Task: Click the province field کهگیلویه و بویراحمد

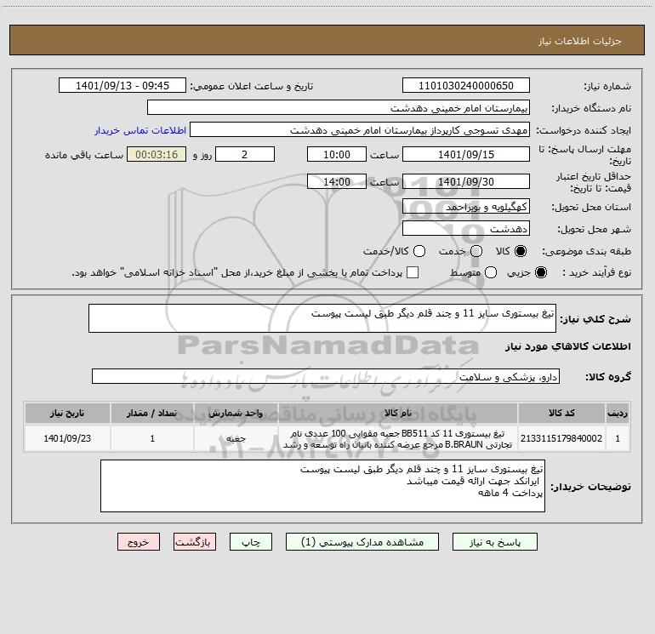Action: tap(466, 207)
